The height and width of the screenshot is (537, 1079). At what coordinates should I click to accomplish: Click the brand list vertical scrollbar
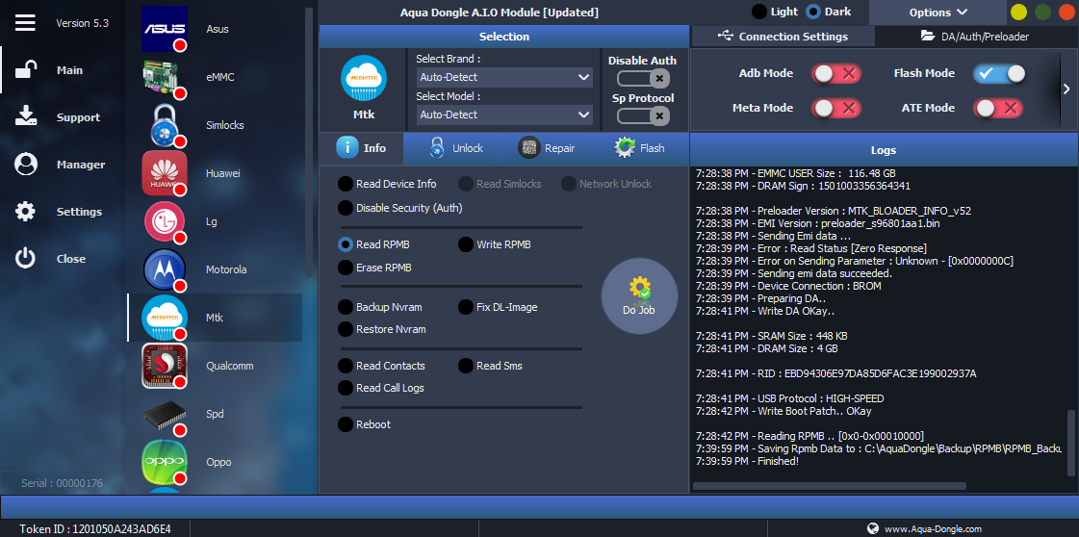pyautogui.click(x=309, y=141)
